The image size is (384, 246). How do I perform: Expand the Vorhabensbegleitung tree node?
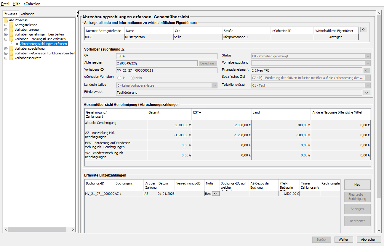(x=6, y=48)
